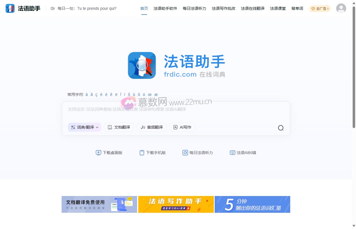356x229 pixels.
Task: Switch to the 每日法语听力 navigation tab
Action: point(194,8)
